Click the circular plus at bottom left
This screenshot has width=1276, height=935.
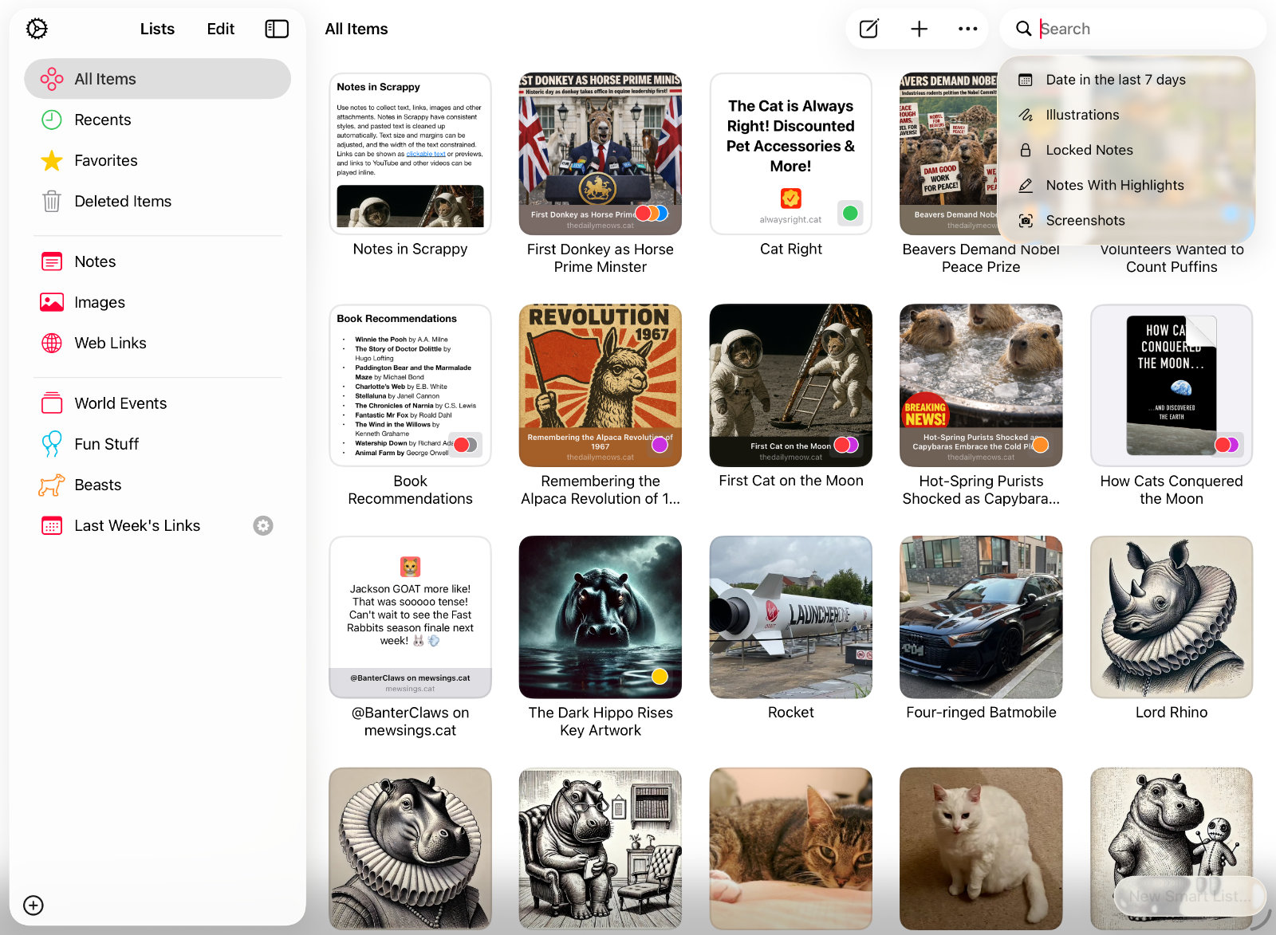(33, 906)
